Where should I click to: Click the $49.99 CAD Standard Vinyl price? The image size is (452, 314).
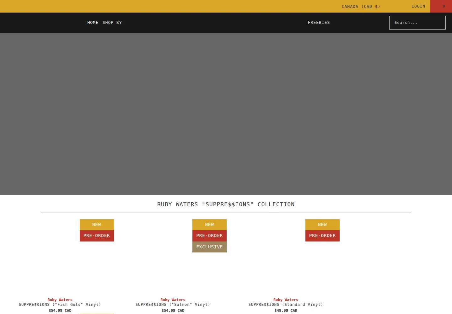coord(286,311)
